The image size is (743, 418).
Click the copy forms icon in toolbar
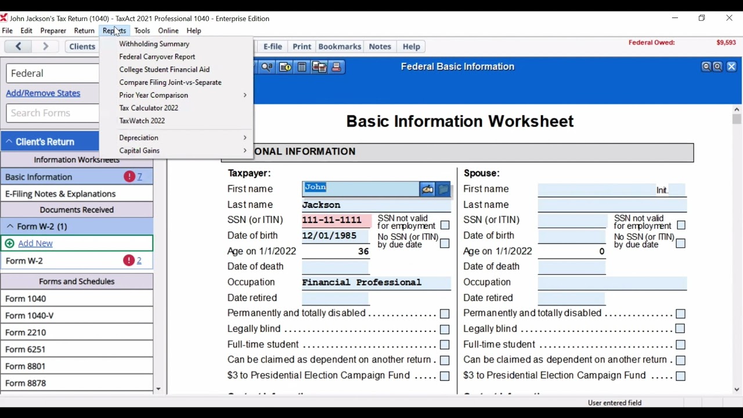click(x=319, y=67)
